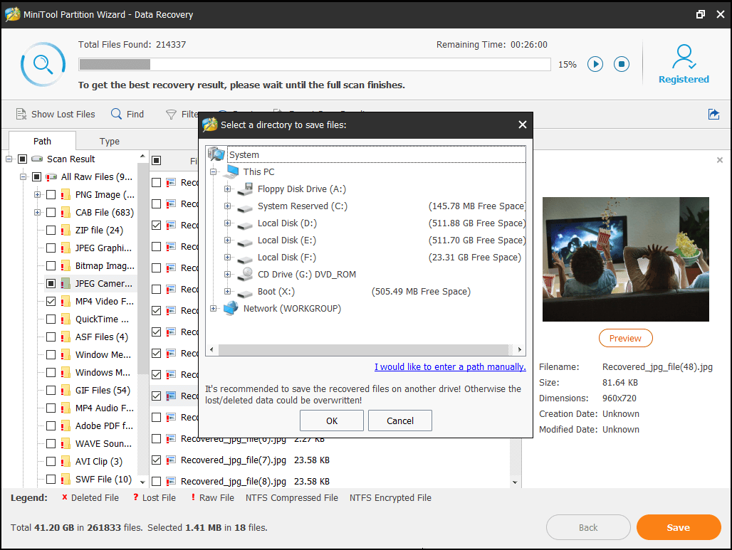Check the ZIP file (24) checkbox
This screenshot has width=732, height=550.
point(51,230)
